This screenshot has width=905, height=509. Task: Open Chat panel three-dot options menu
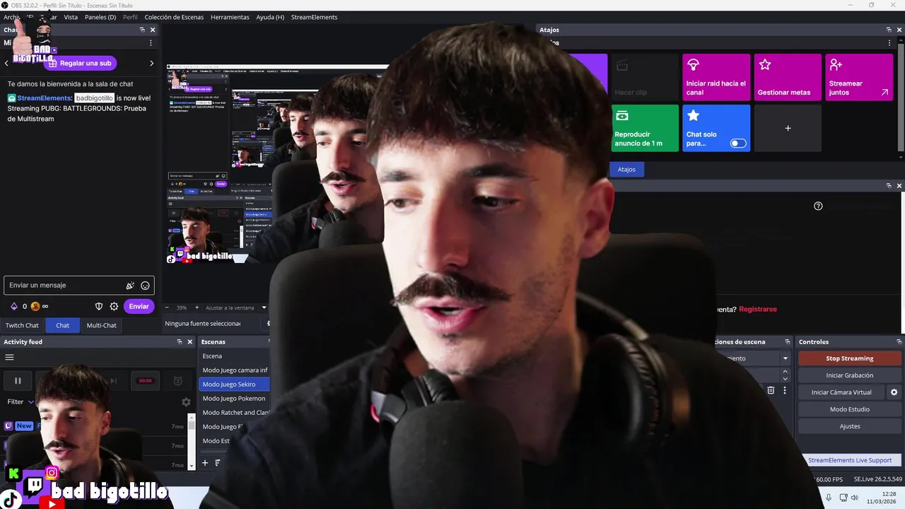point(151,43)
